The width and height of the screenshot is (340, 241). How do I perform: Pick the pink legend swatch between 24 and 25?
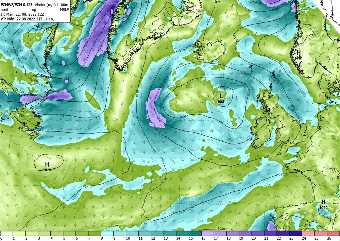click(x=308, y=234)
